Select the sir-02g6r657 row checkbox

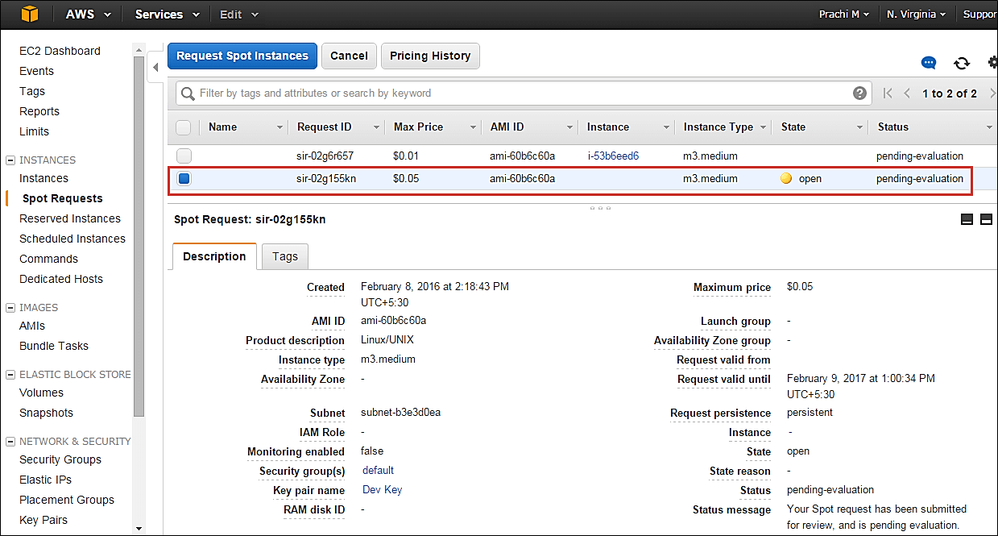(x=184, y=156)
